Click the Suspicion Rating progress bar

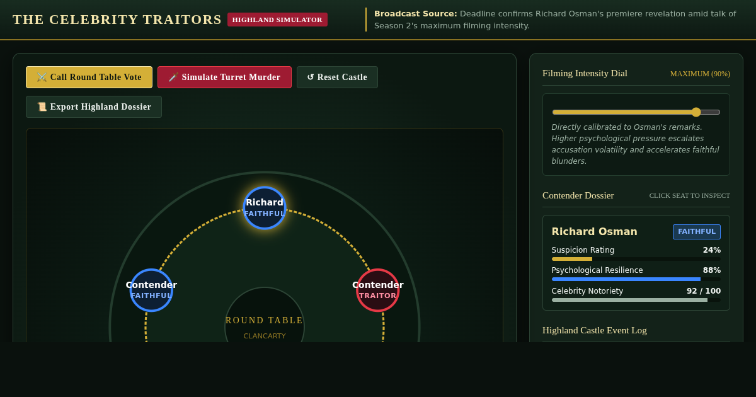pyautogui.click(x=636, y=259)
